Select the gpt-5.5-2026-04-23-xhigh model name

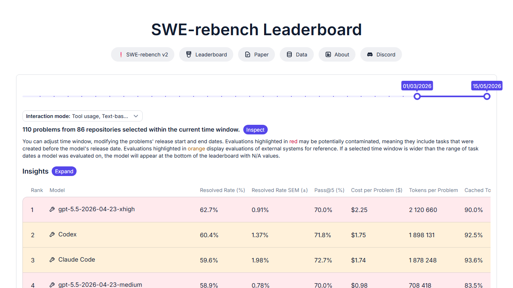click(97, 209)
